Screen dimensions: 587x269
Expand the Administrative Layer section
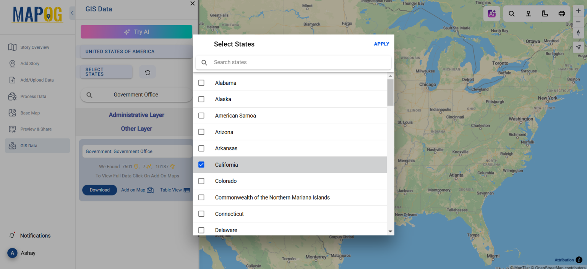coord(136,114)
